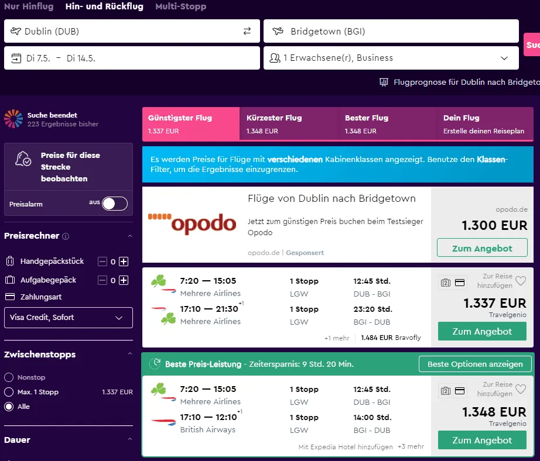Select the Max. 1 Stopp option

[x=9, y=392]
